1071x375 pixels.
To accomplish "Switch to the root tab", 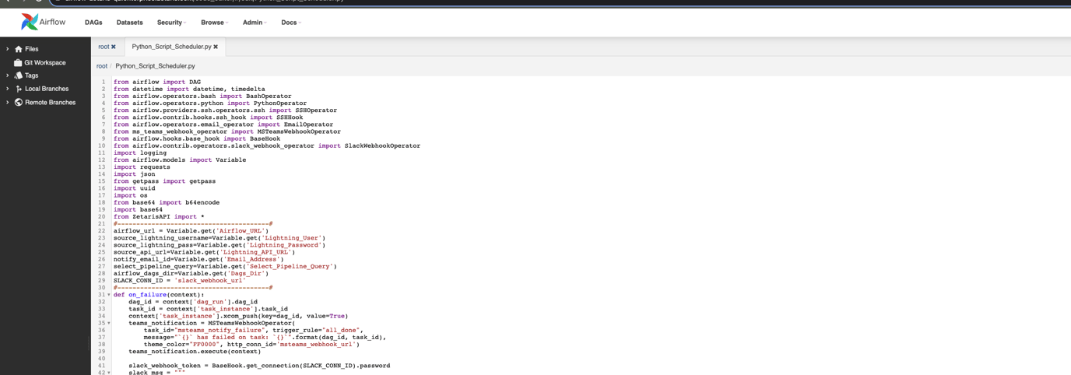I will pos(104,47).
